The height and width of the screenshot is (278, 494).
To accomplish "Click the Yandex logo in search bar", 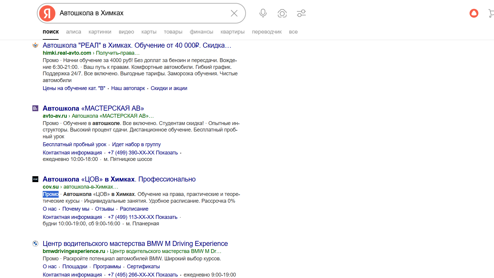I will pos(47,13).
